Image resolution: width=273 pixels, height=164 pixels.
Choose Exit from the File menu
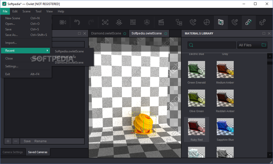(26, 74)
